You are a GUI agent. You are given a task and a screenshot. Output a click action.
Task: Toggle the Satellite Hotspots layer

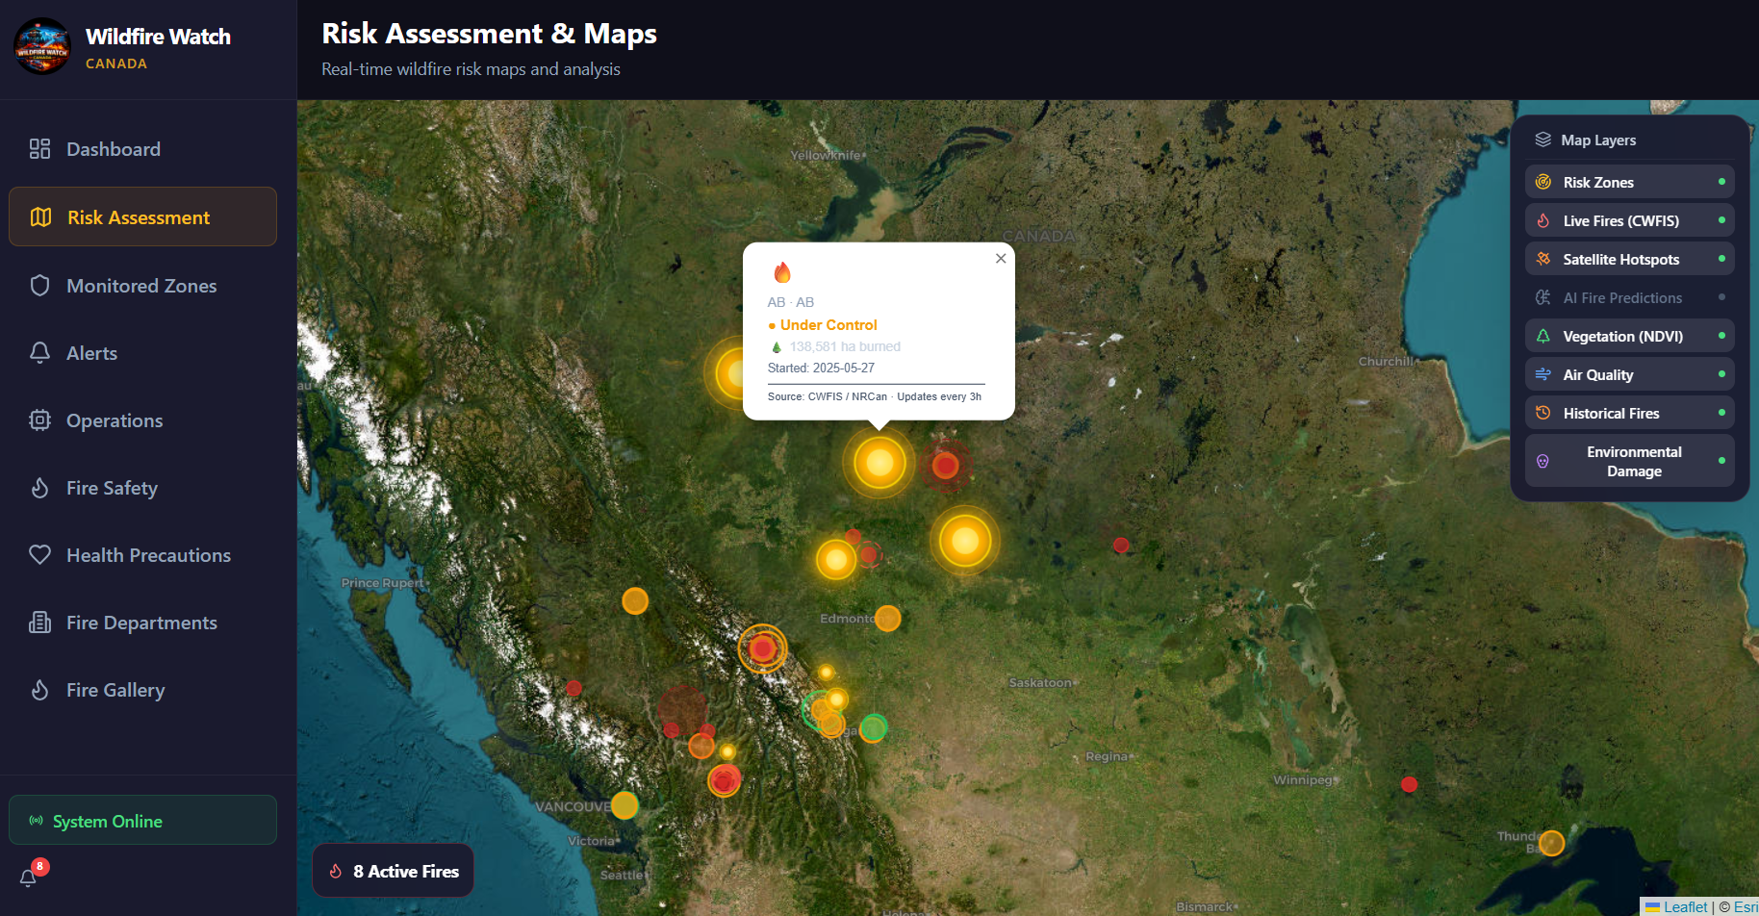click(x=1629, y=259)
